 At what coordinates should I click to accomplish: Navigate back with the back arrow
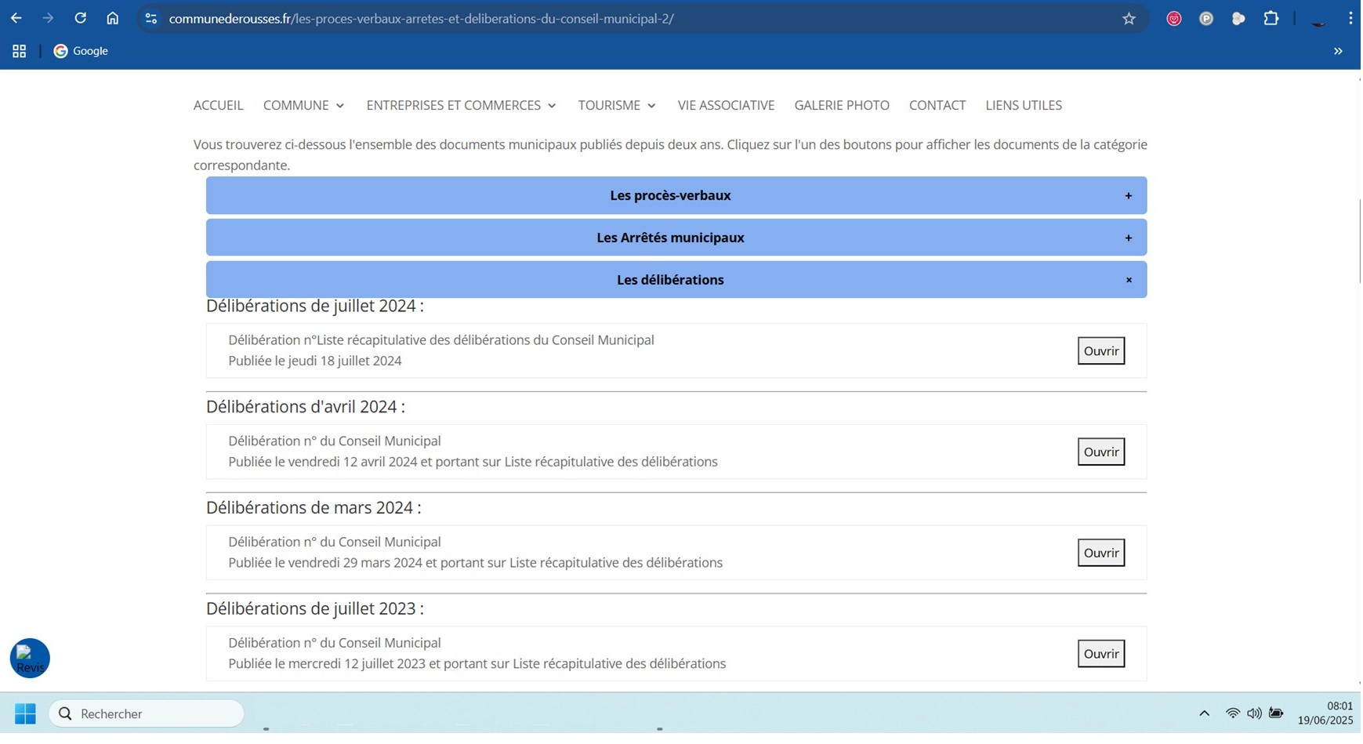(16, 18)
